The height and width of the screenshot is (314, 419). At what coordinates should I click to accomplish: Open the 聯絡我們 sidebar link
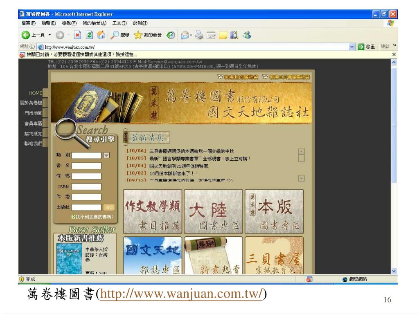point(34,144)
